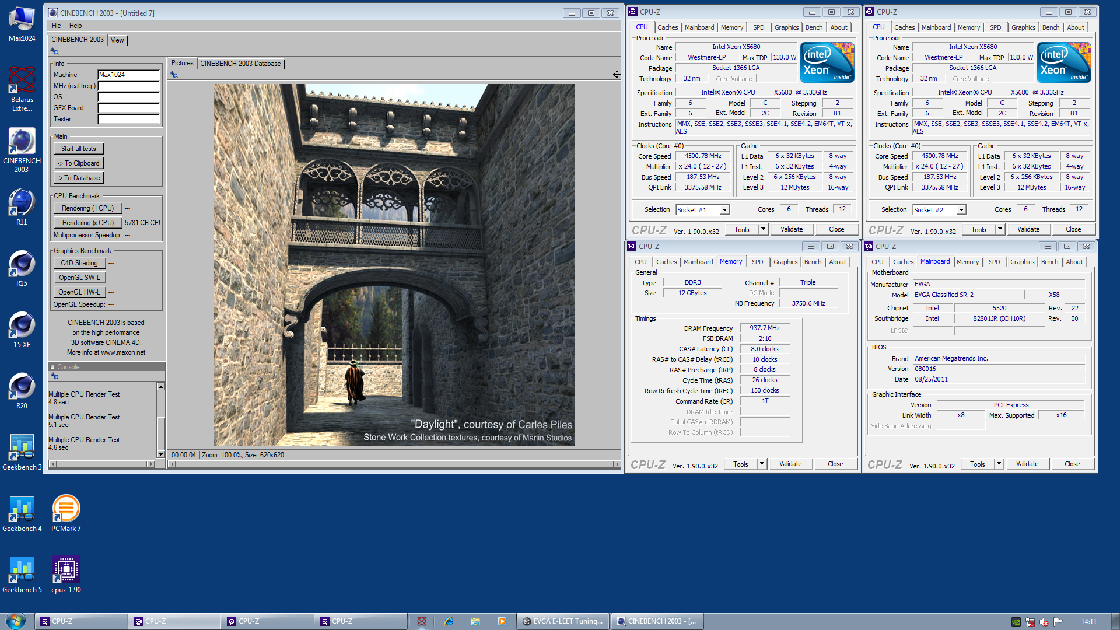1120x630 pixels.
Task: Open Bench tab in Socket #2 CPU-Z window
Action: coord(1051,27)
